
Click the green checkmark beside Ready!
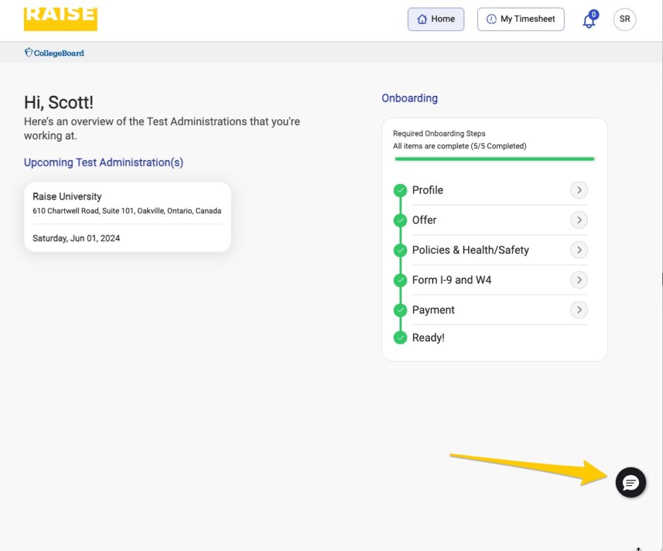[400, 337]
